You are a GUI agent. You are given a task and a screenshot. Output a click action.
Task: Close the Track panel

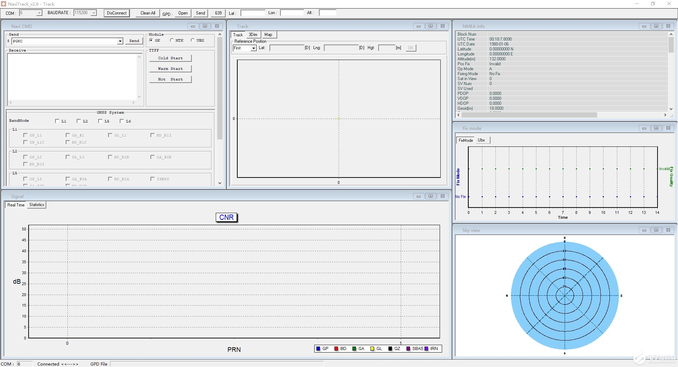[x=442, y=26]
